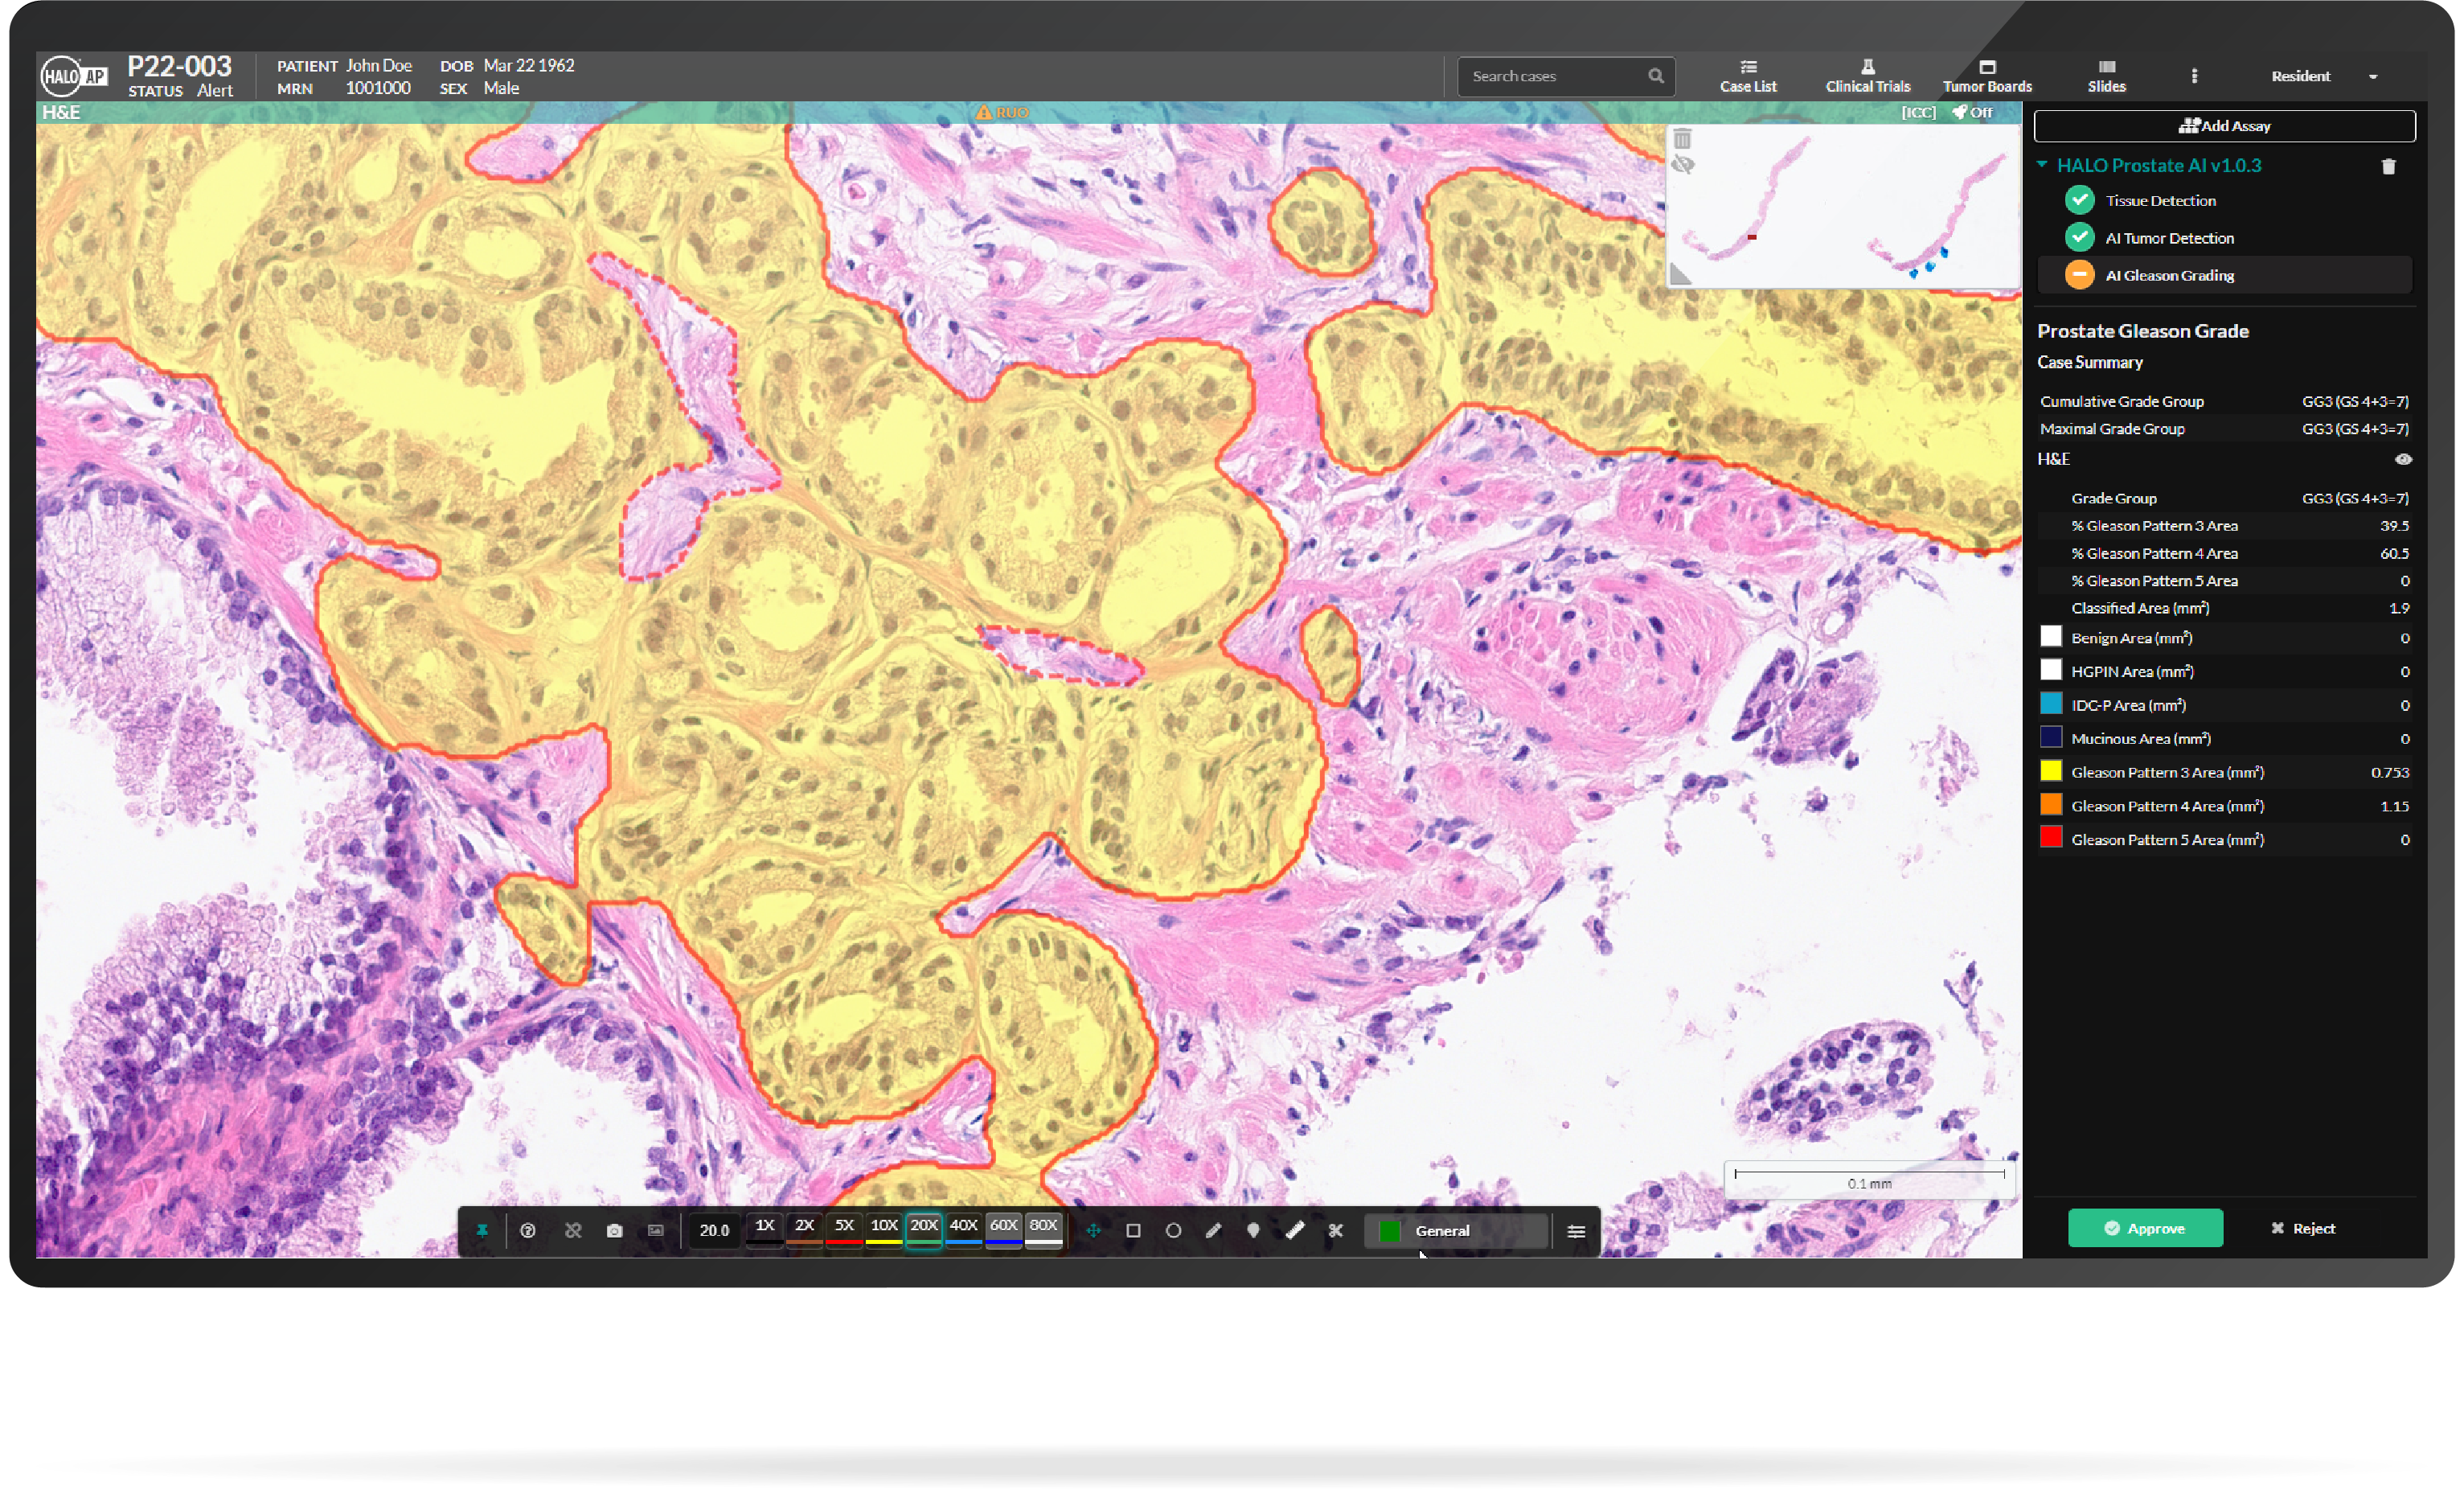The width and height of the screenshot is (2464, 1490).
Task: Click the Gleason Pattern 3 yellow swatch
Action: pyautogui.click(x=2051, y=771)
